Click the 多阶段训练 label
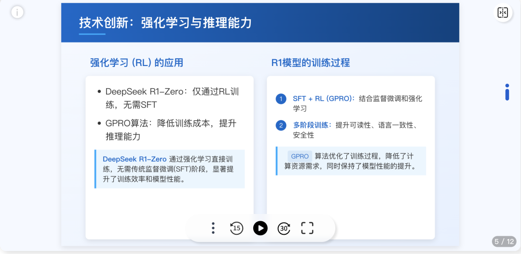Image resolution: width=521 pixels, height=254 pixels. pos(312,125)
